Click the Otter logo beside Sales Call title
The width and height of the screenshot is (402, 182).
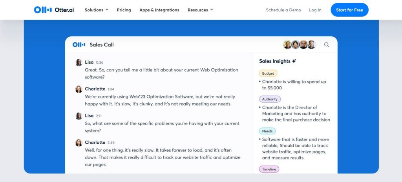(x=79, y=45)
